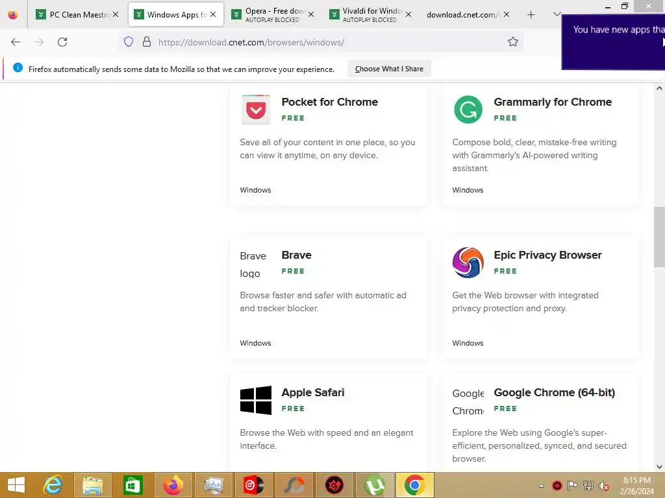Open Google Chrome (64-bit) title link
Viewport: 665px width, 498px height.
[x=555, y=392]
